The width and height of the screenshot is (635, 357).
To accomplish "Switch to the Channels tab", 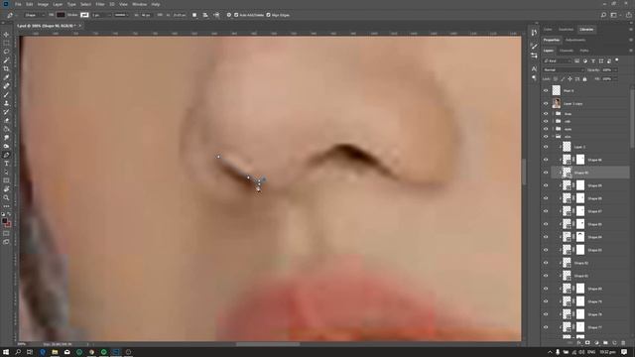I will click(x=567, y=51).
